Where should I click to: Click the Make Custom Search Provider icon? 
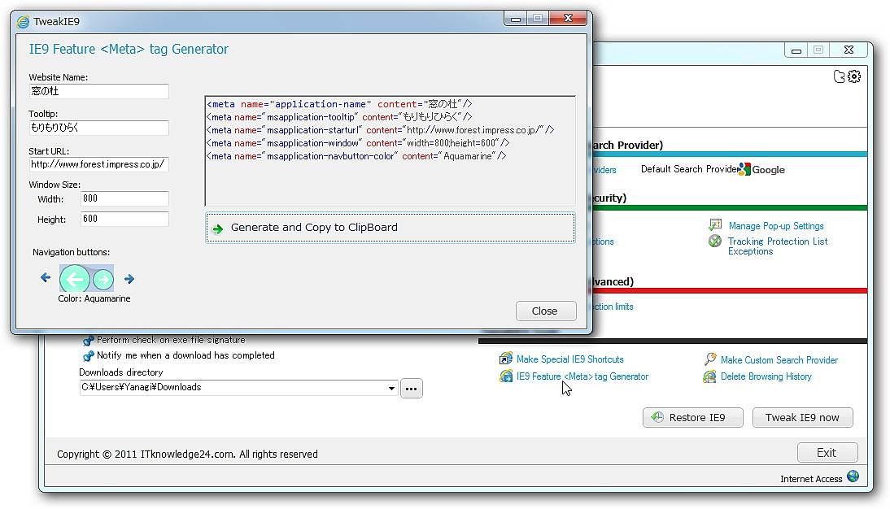pyautogui.click(x=710, y=359)
